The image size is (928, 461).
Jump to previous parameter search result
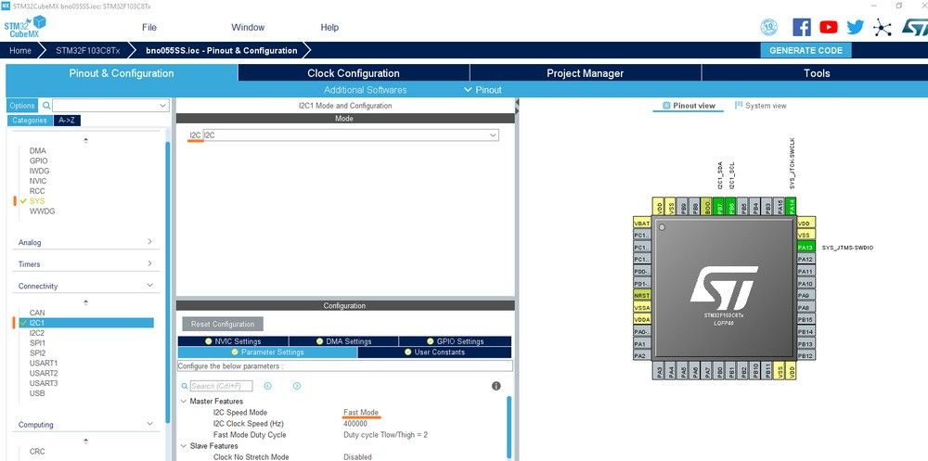(267, 386)
